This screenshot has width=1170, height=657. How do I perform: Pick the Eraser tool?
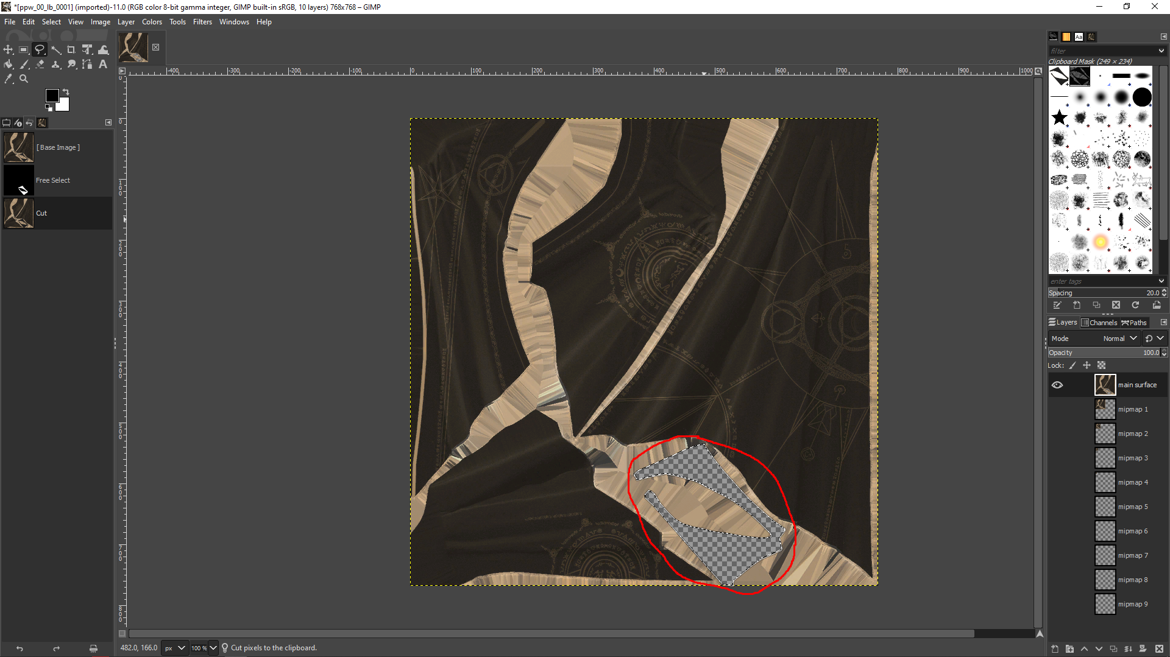[x=40, y=64]
